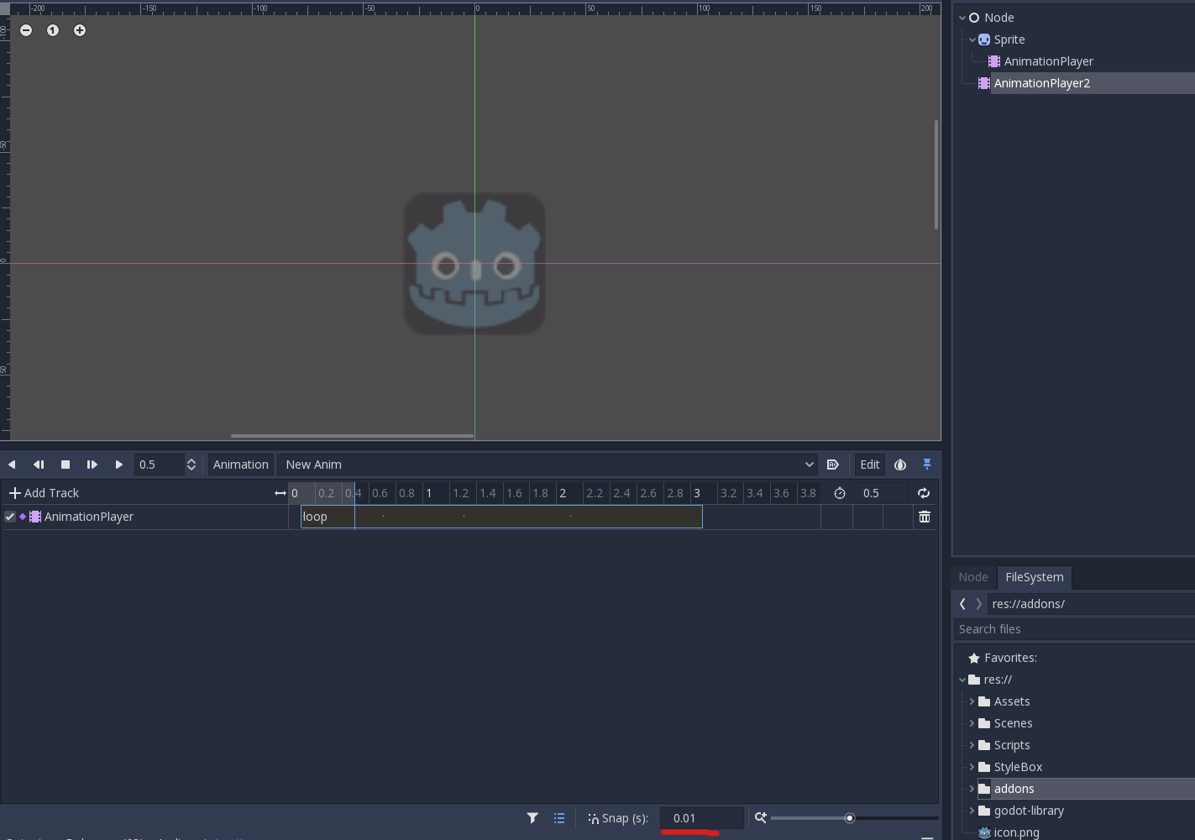Toggle the AnimationPlayer track enable checkbox
The image size is (1195, 840).
9,517
